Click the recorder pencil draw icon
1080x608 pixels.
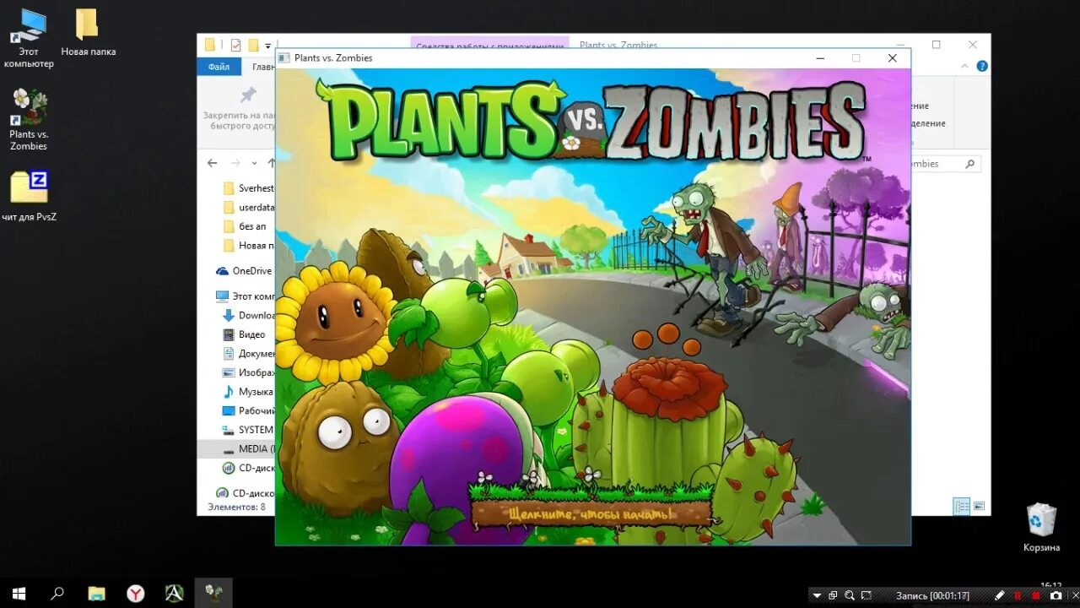click(x=1000, y=595)
